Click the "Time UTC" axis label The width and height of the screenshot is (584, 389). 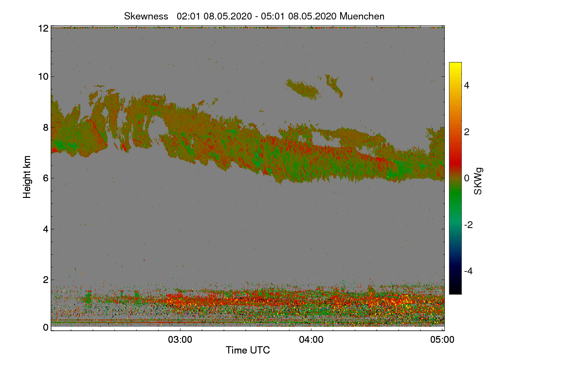pyautogui.click(x=248, y=350)
